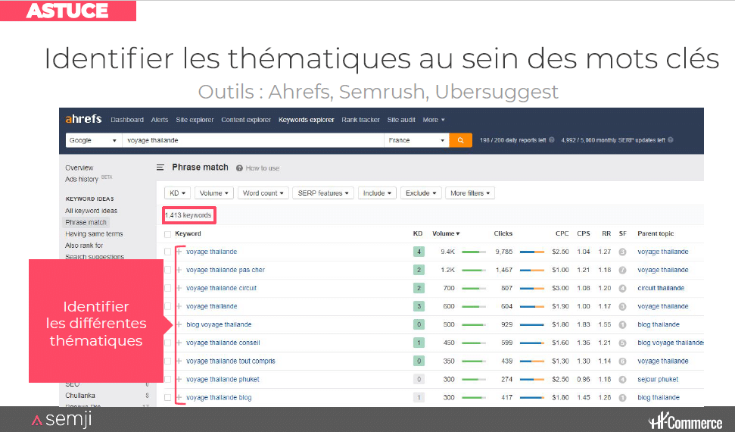Check the box for voyage thailande circuit
This screenshot has width=735, height=432.
[x=167, y=288]
